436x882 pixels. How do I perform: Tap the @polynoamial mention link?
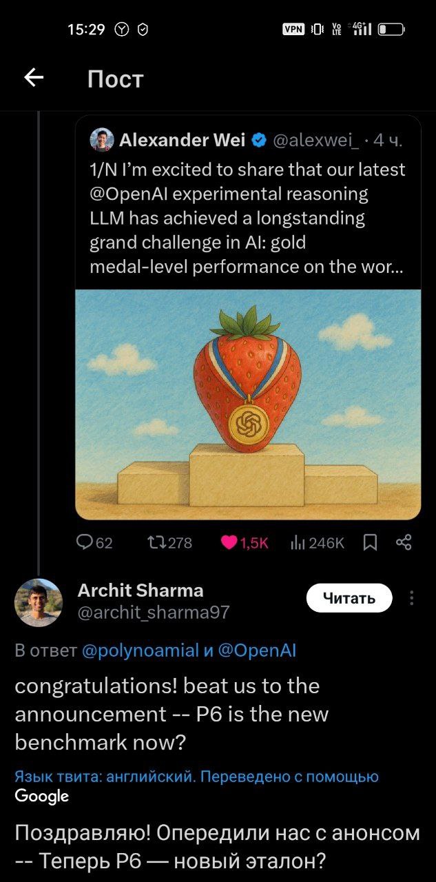[140, 650]
